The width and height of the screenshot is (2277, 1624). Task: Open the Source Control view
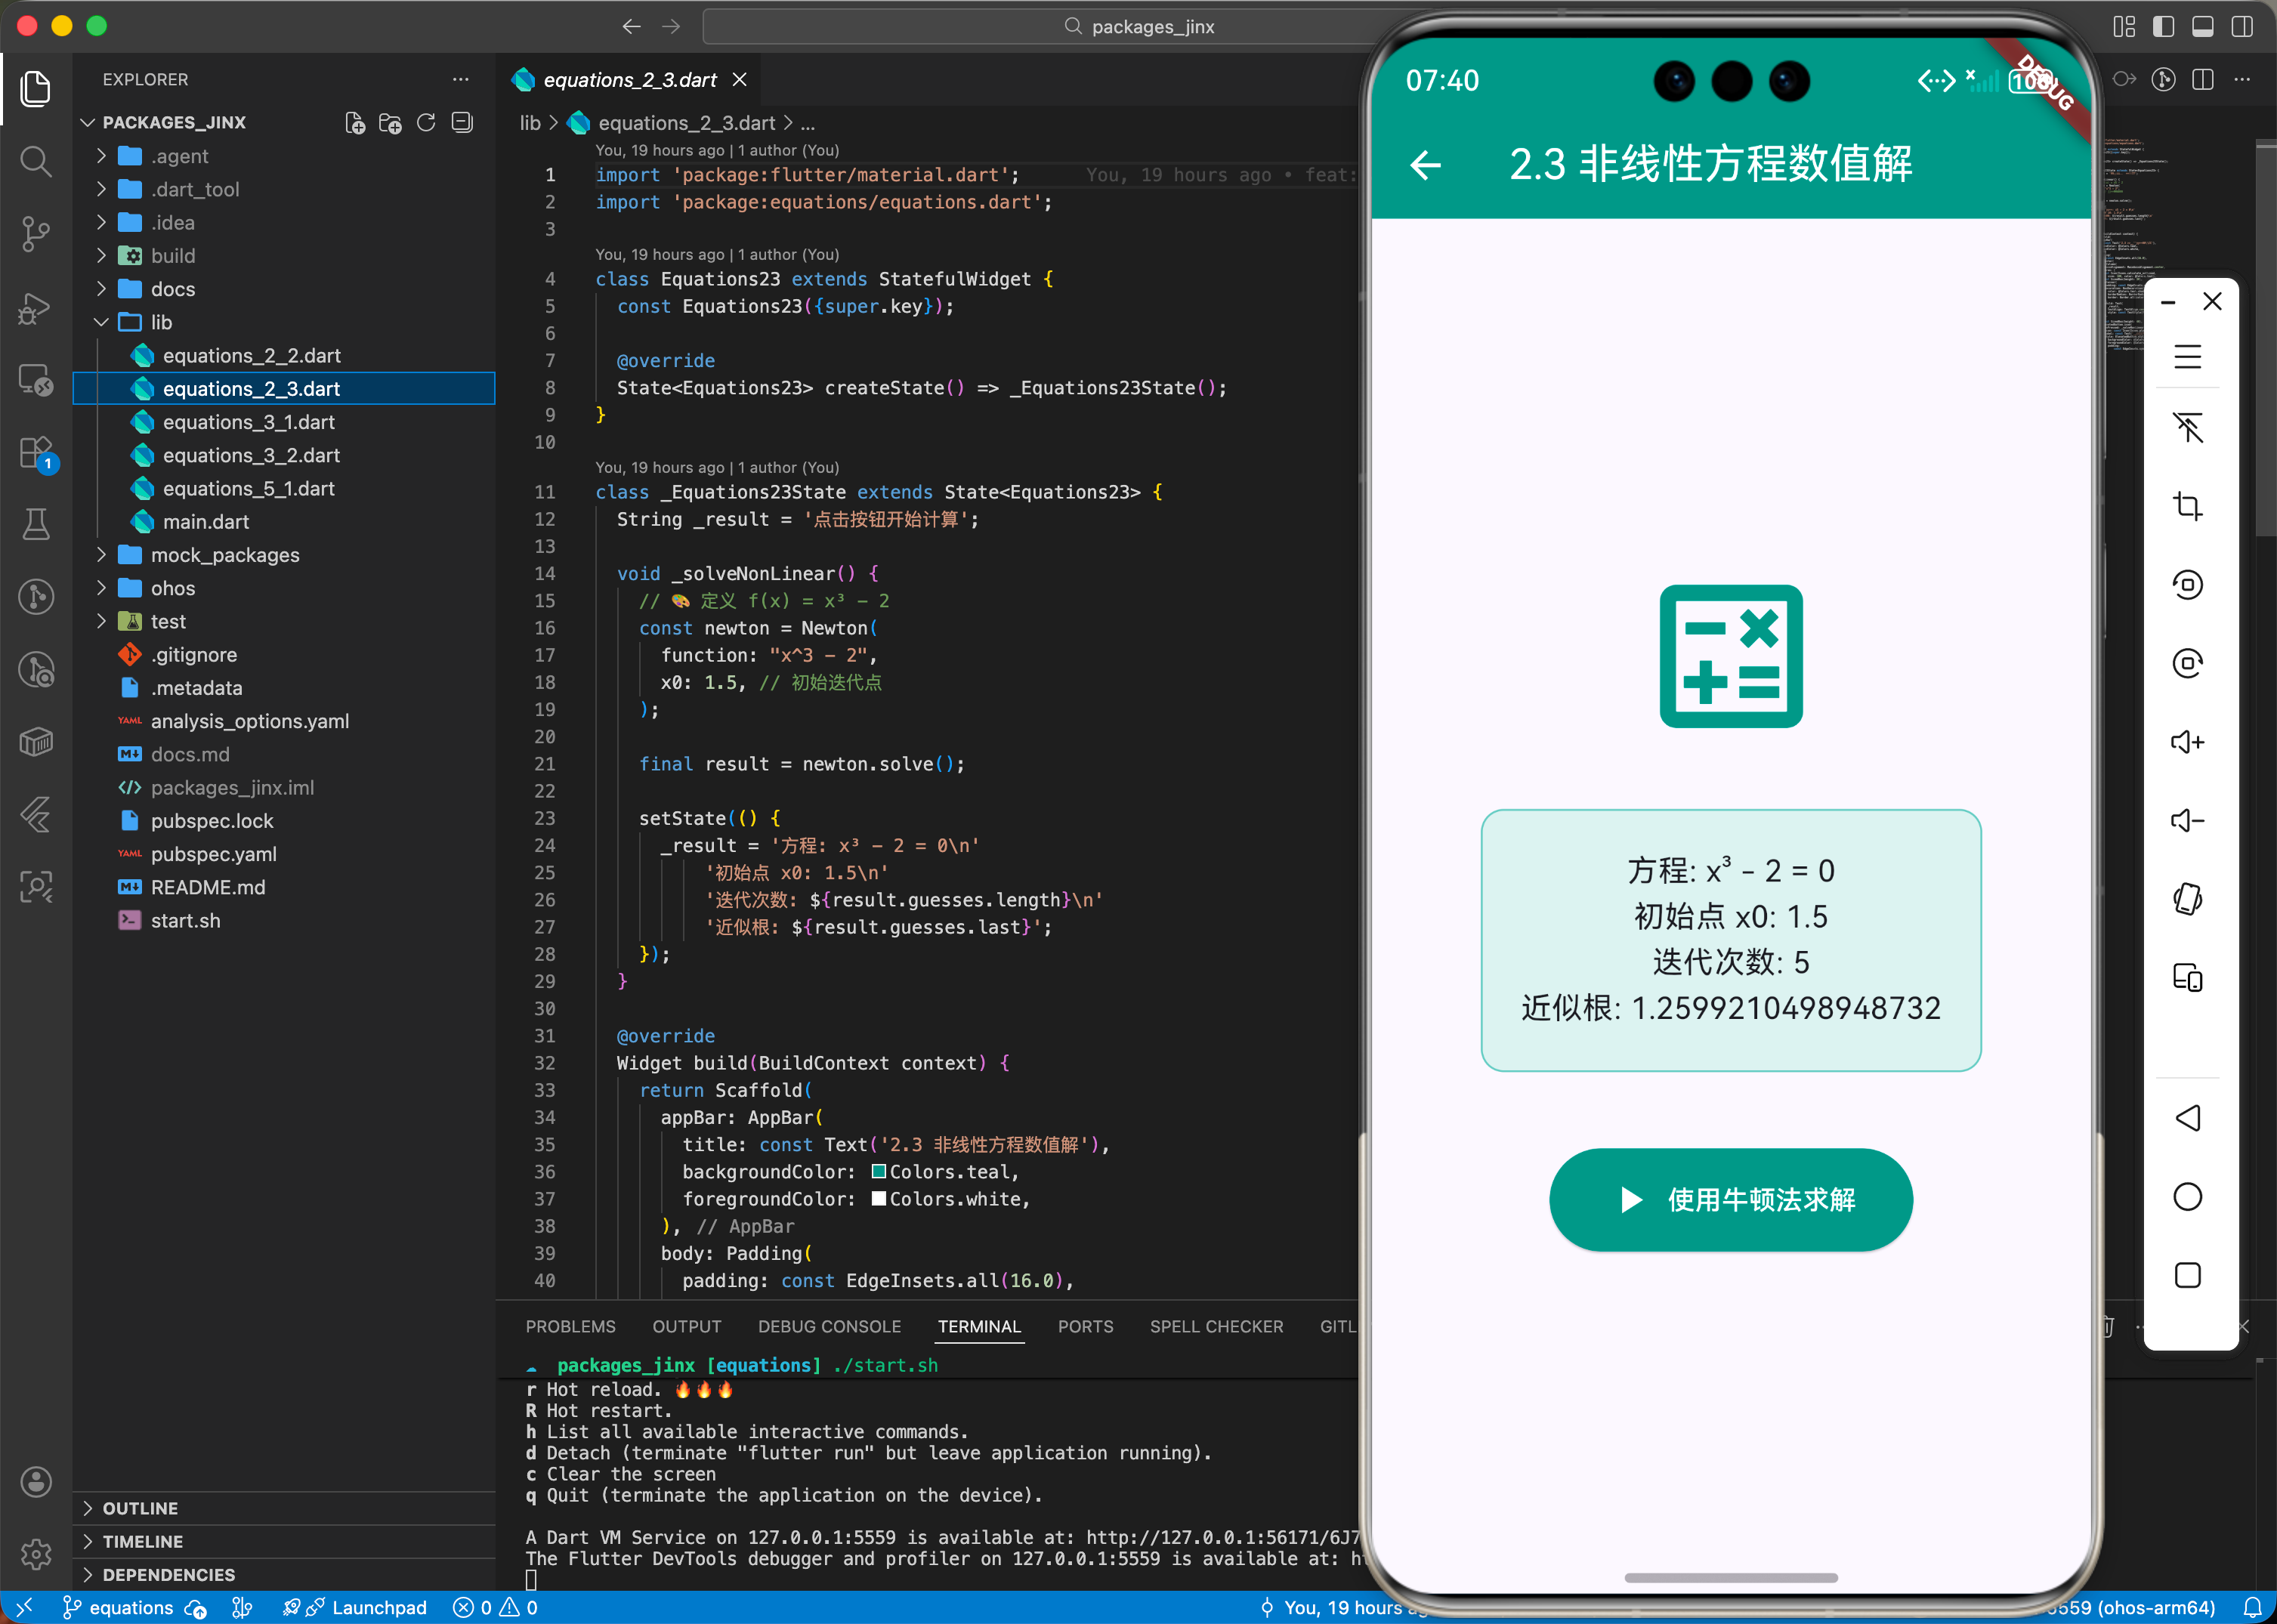36,234
